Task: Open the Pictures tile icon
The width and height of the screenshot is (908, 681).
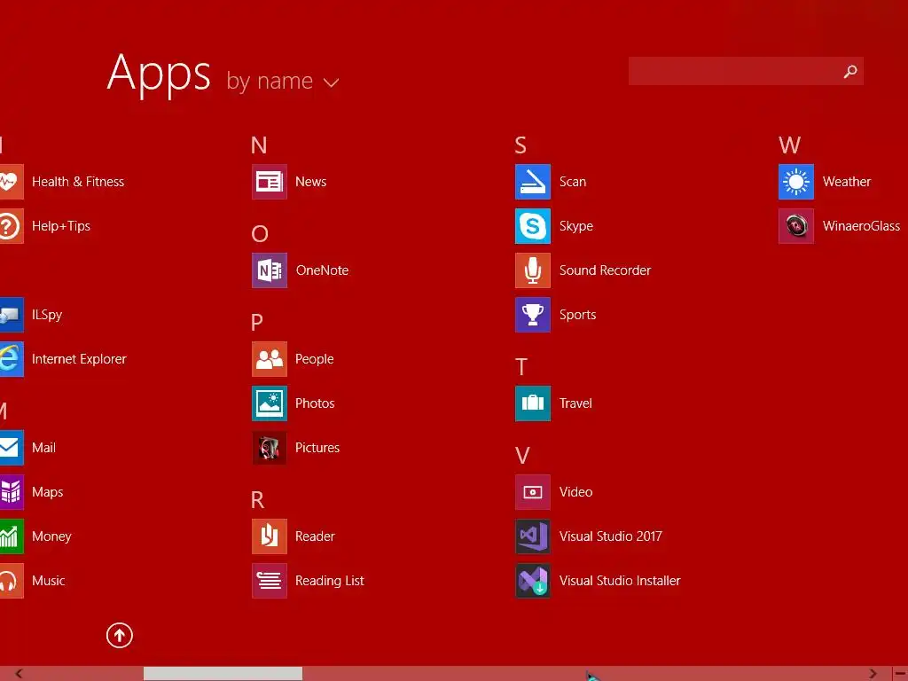Action: (270, 448)
